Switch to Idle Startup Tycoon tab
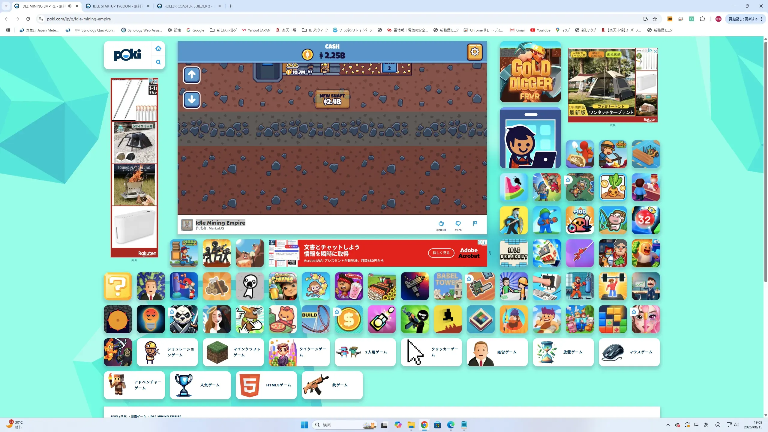The width and height of the screenshot is (768, 432). [116, 6]
